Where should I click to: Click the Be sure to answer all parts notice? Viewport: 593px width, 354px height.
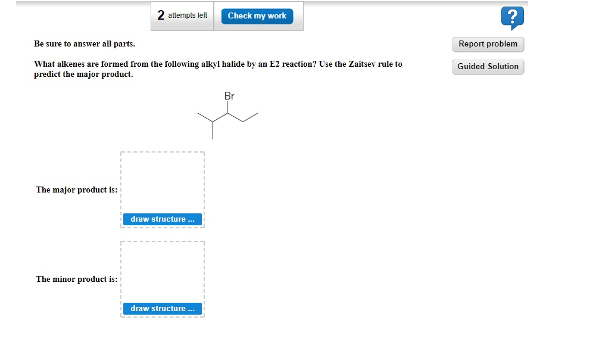[x=85, y=44]
